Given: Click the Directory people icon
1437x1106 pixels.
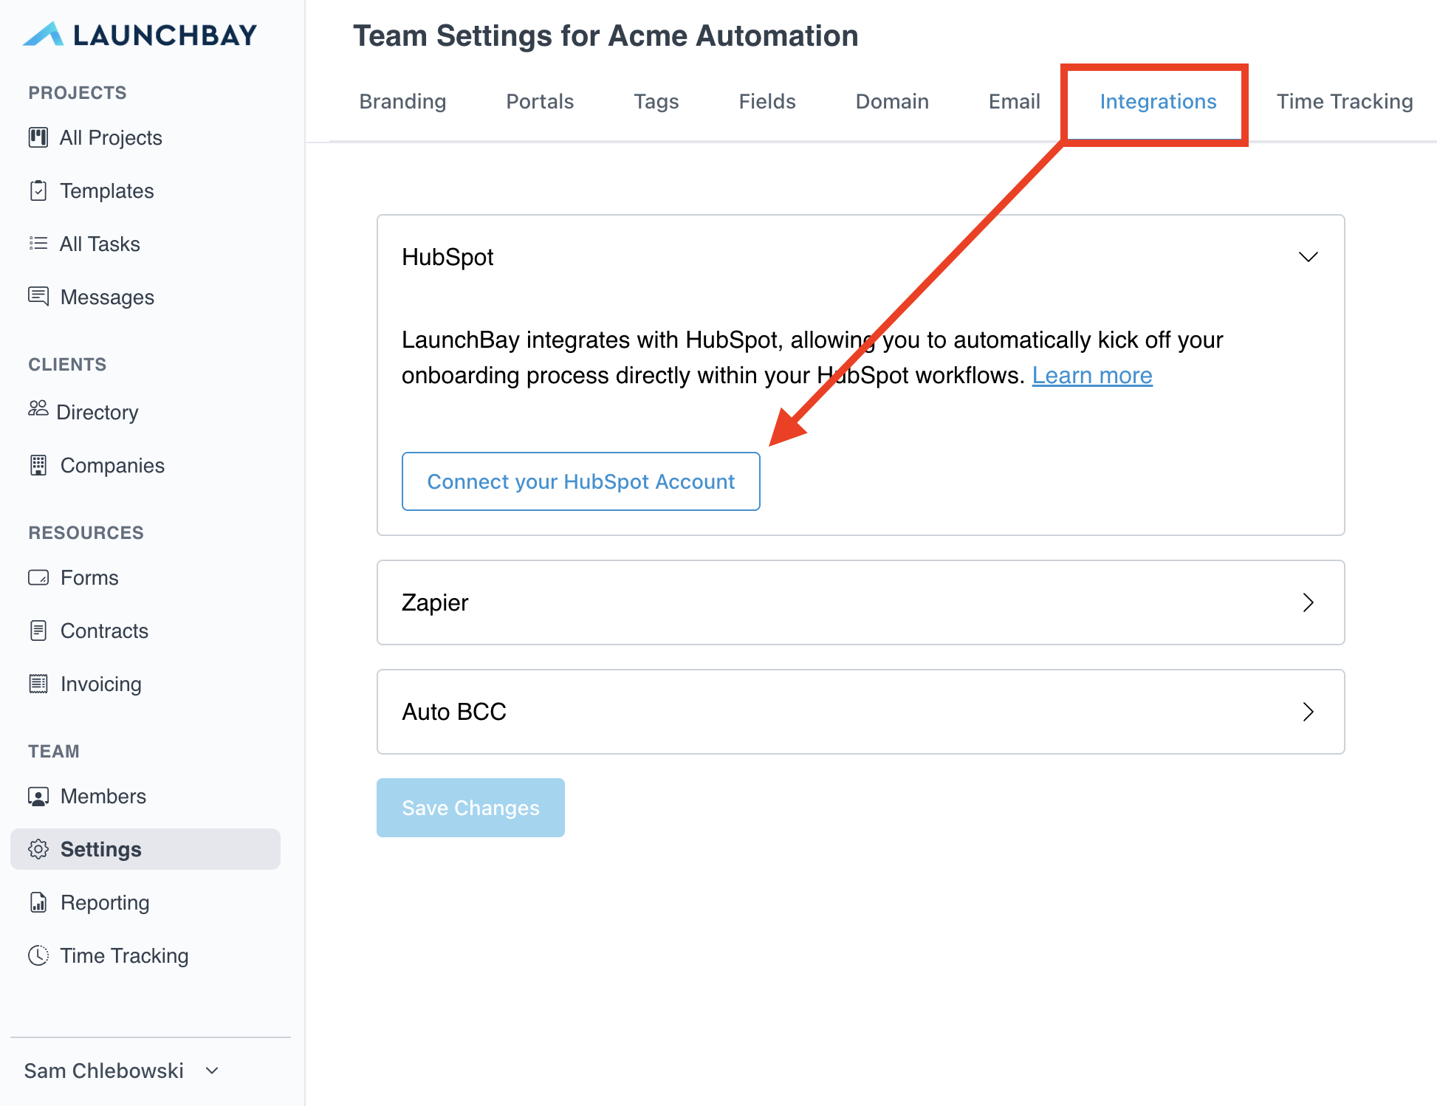Looking at the screenshot, I should coord(38,408).
